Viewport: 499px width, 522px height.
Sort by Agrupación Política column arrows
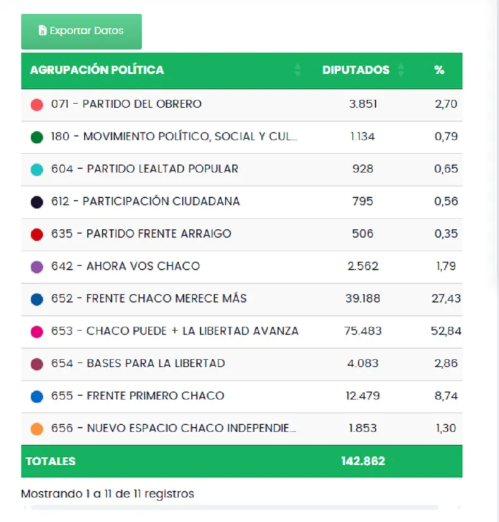298,70
